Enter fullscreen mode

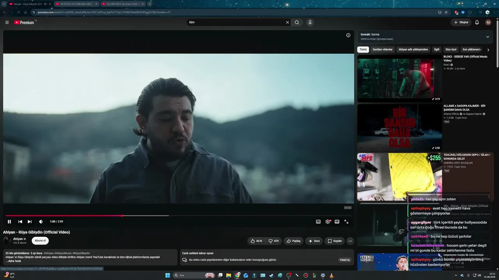coord(346,222)
